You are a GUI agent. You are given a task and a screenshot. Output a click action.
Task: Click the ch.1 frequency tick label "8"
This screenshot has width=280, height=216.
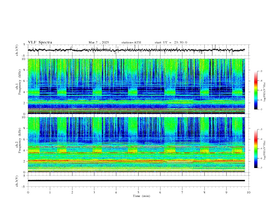tap(24, 70)
